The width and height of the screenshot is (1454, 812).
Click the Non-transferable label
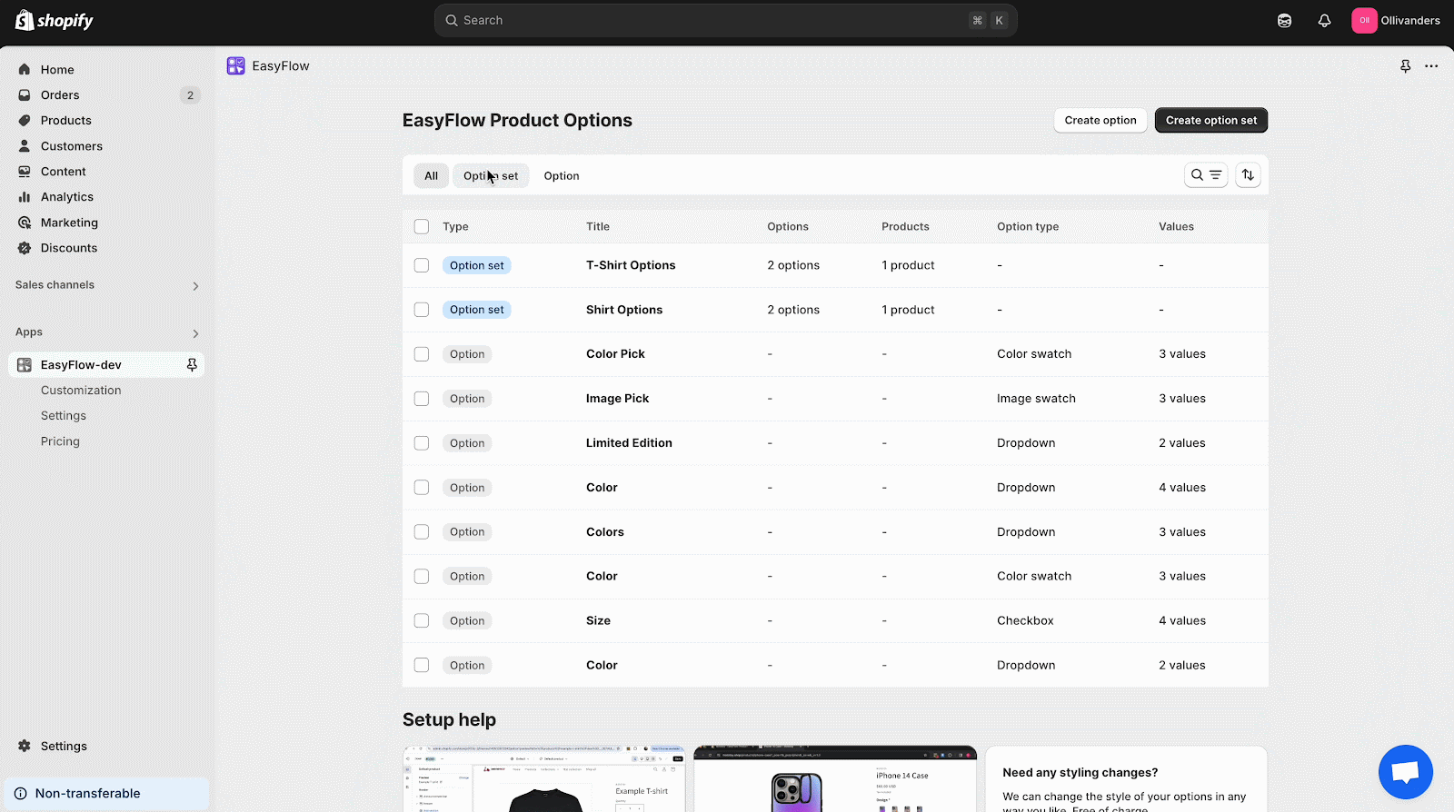[x=87, y=793]
